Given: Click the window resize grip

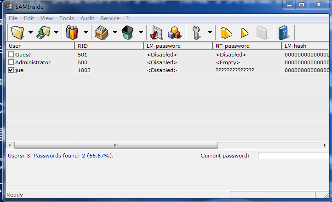Looking at the screenshot, I should pos(326,195).
